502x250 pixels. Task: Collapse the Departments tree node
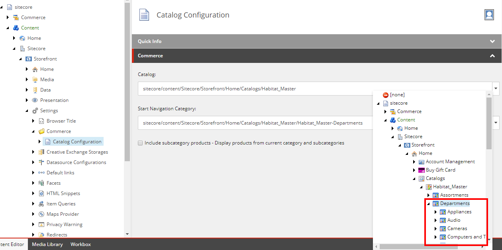coord(428,203)
